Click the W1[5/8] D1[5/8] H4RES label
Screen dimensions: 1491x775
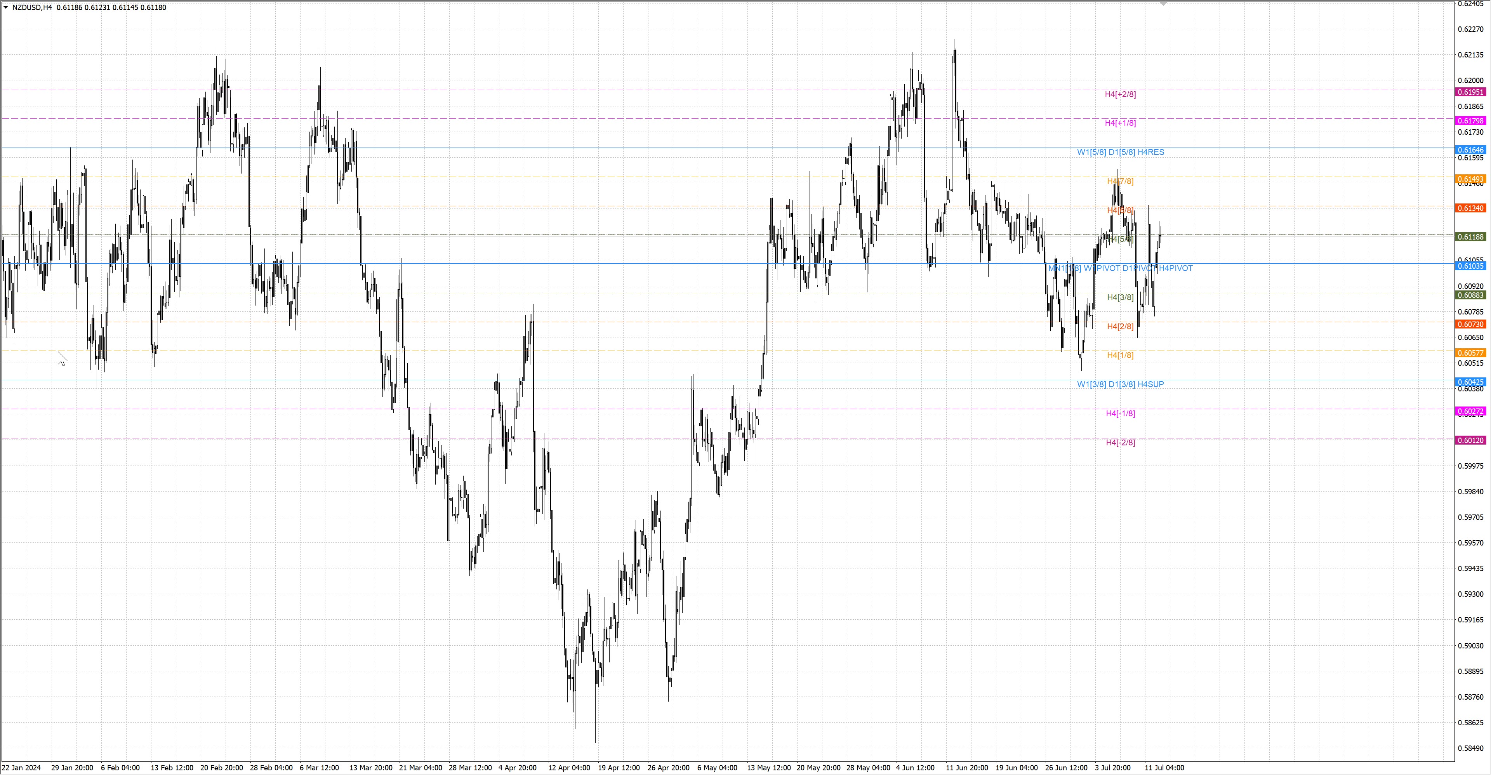[1120, 152]
